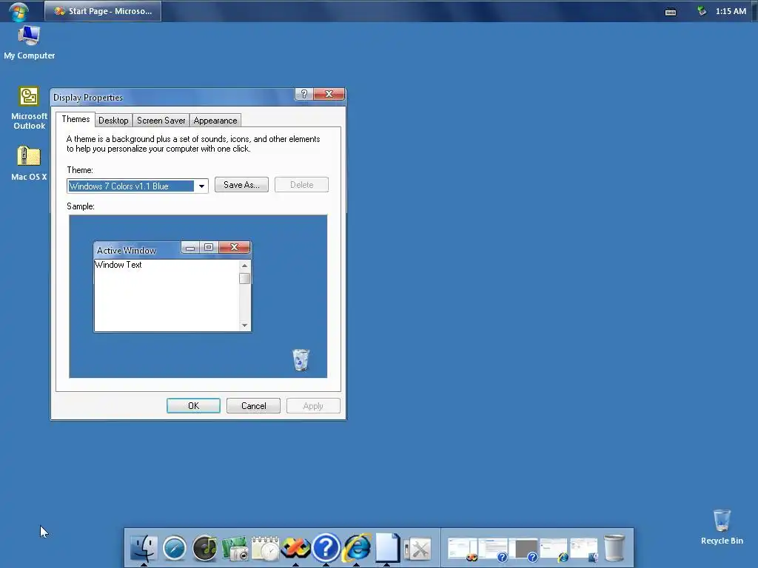Click the Save As... button

pos(242,184)
